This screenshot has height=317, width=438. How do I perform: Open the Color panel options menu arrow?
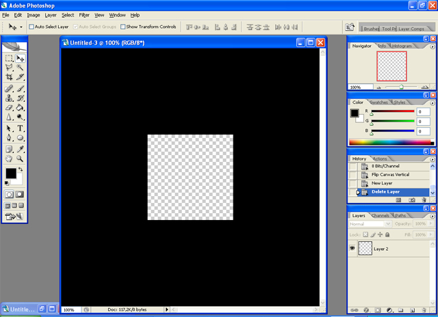point(433,103)
